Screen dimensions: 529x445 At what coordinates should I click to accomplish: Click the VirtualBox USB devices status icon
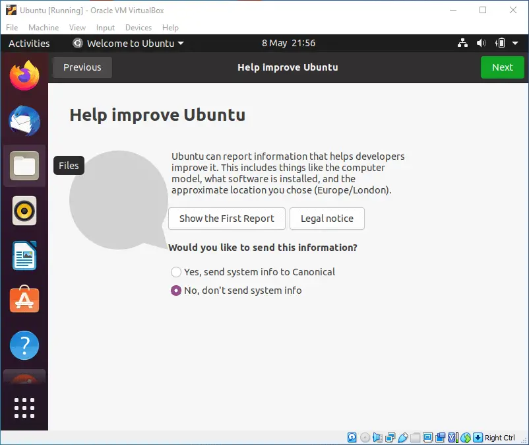coord(402,438)
